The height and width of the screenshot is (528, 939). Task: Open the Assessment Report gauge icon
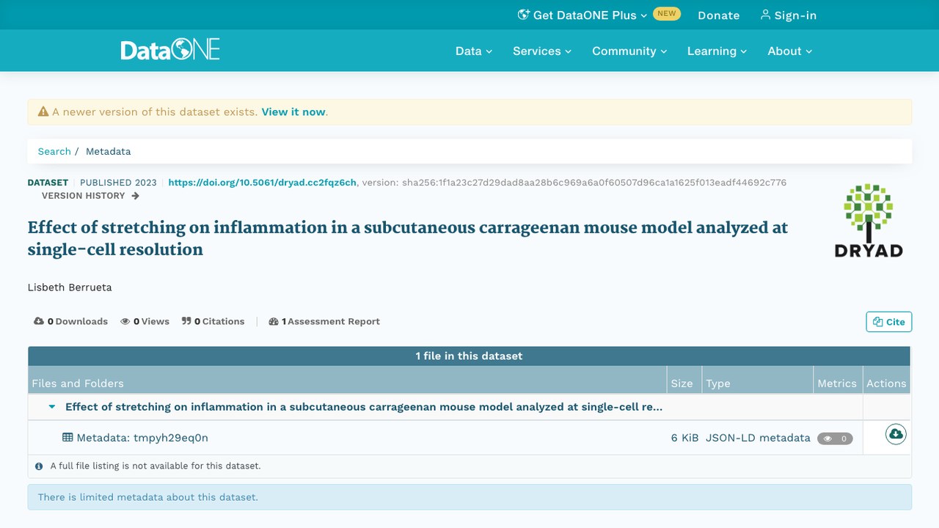[274, 321]
